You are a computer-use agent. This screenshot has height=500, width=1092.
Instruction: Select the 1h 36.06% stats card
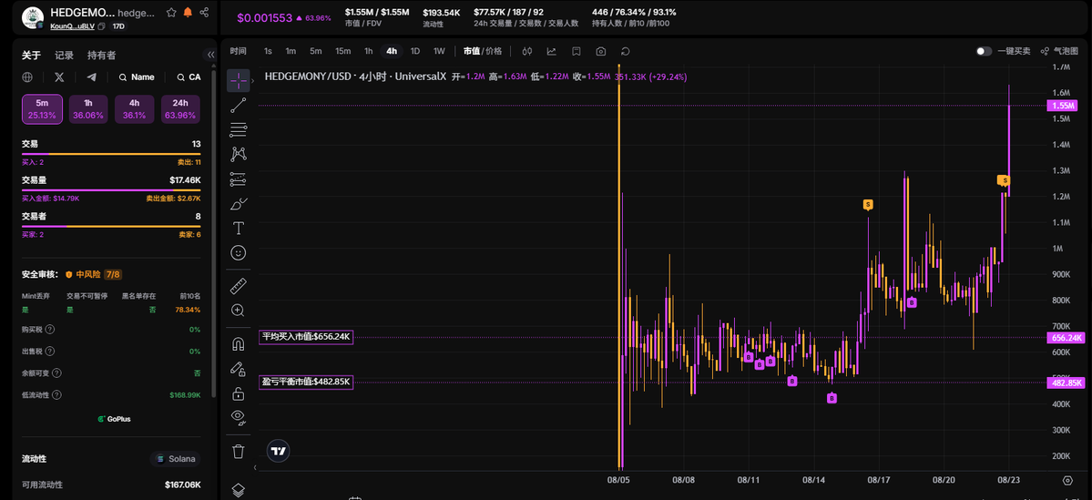87,109
